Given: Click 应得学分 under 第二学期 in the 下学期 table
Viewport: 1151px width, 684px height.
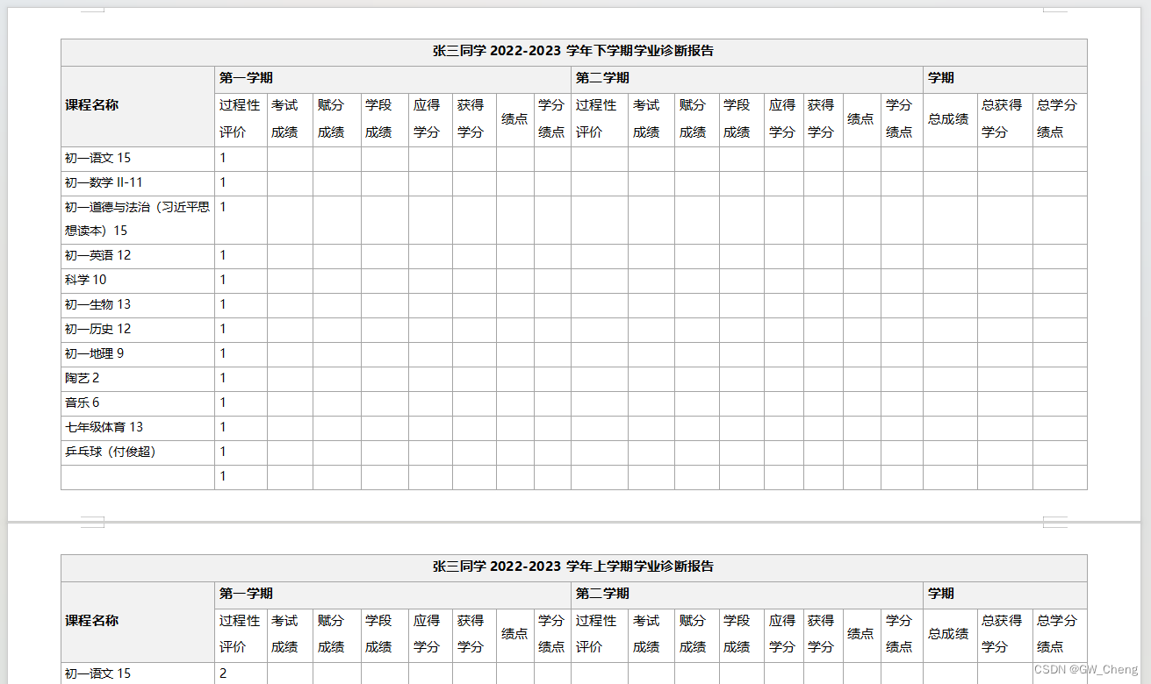Looking at the screenshot, I should (x=783, y=118).
